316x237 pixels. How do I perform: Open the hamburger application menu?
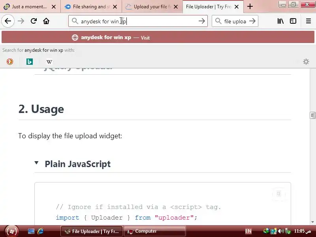tap(308, 21)
